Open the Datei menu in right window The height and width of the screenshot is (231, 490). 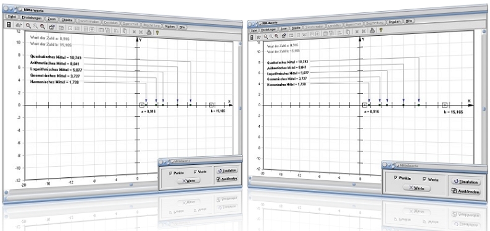pyautogui.click(x=254, y=30)
